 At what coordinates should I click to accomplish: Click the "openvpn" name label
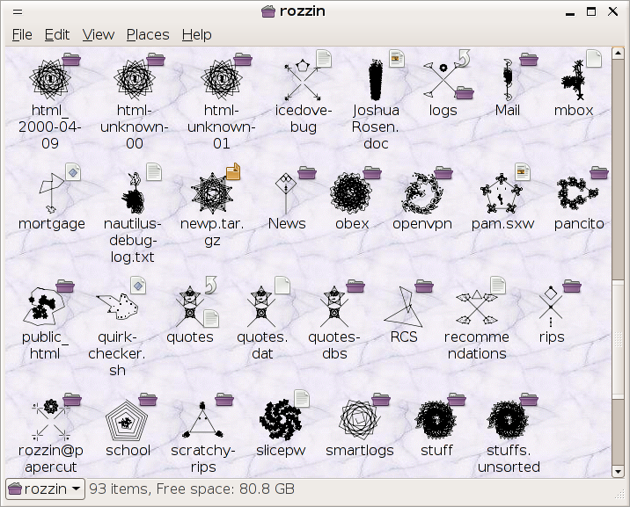click(x=422, y=224)
